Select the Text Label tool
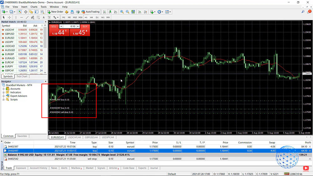The width and height of the screenshot is (313, 176). point(49,17)
